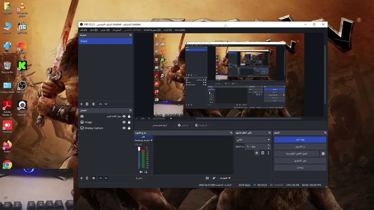Undock the Sources panel
The image size is (374, 210).
(x=130, y=110)
